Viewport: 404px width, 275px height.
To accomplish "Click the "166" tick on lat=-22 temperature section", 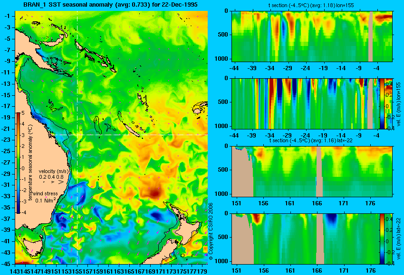I will pyautogui.click(x=317, y=203).
